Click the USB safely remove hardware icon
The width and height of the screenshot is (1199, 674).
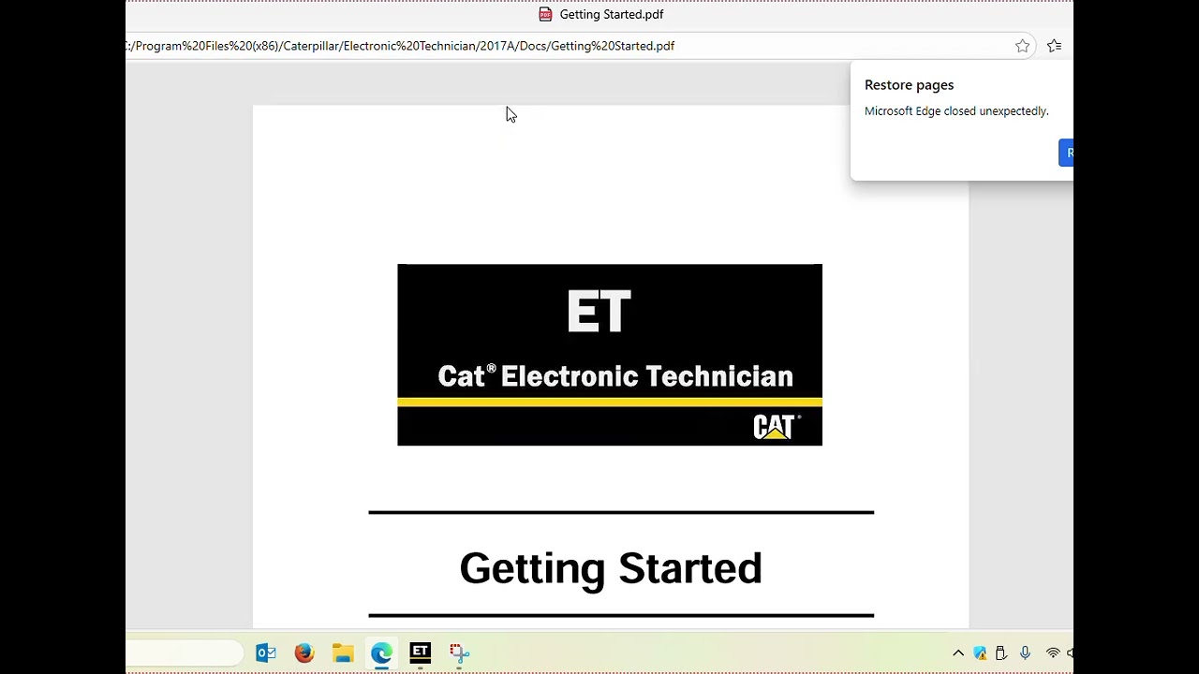[1001, 653]
